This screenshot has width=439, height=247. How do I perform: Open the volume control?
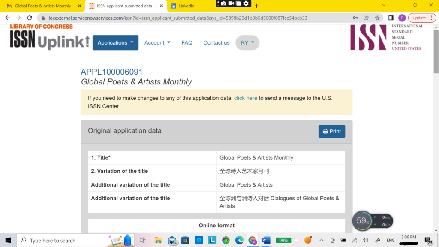365,240
